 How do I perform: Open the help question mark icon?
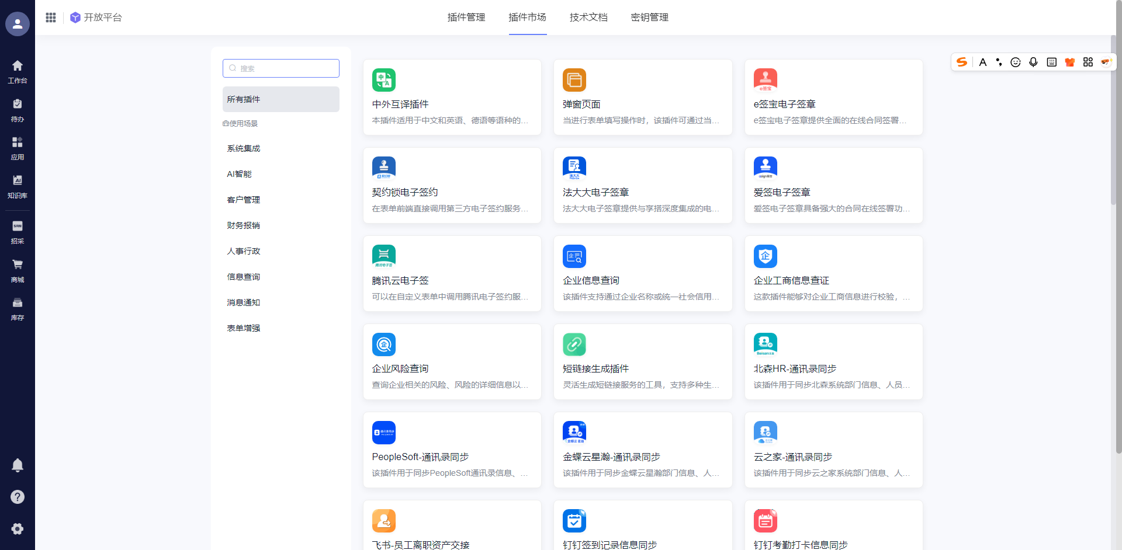tap(18, 497)
